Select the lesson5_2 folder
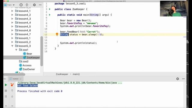The height and width of the screenshot is (108, 192). pyautogui.click(x=23, y=42)
